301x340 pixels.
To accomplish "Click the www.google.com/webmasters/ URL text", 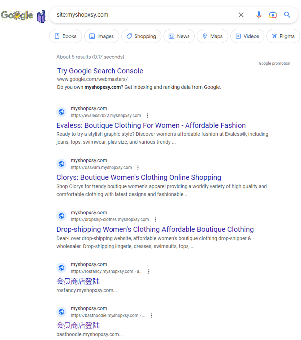I will coord(92,79).
